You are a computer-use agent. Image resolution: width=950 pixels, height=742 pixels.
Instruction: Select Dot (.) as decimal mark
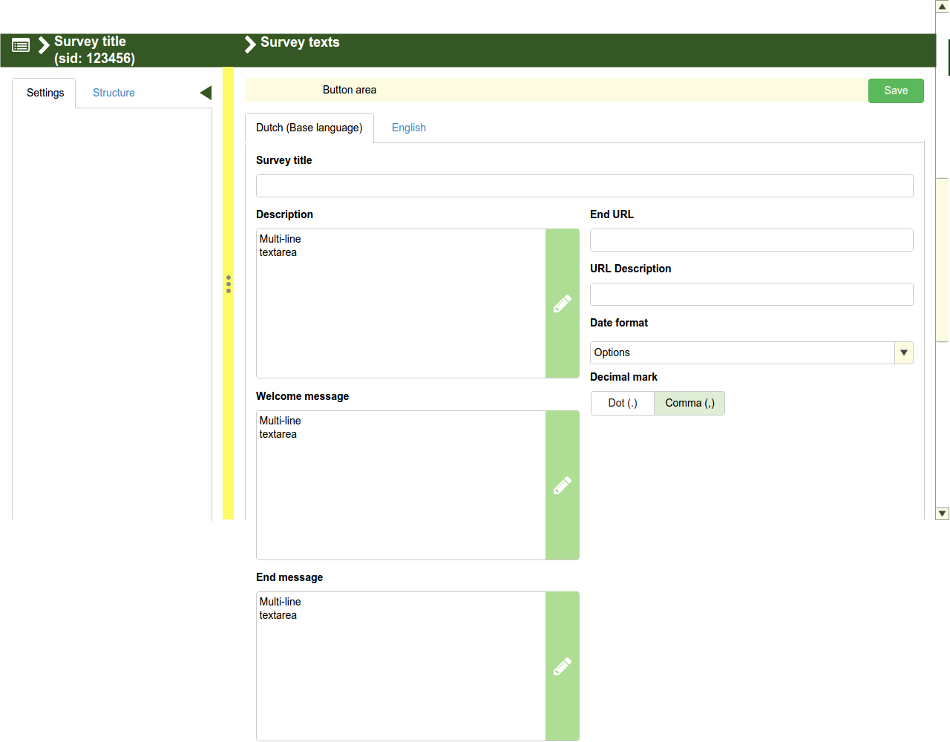pyautogui.click(x=622, y=403)
